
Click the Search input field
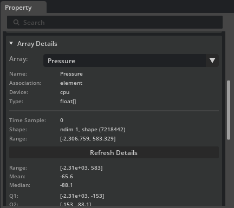pos(115,22)
